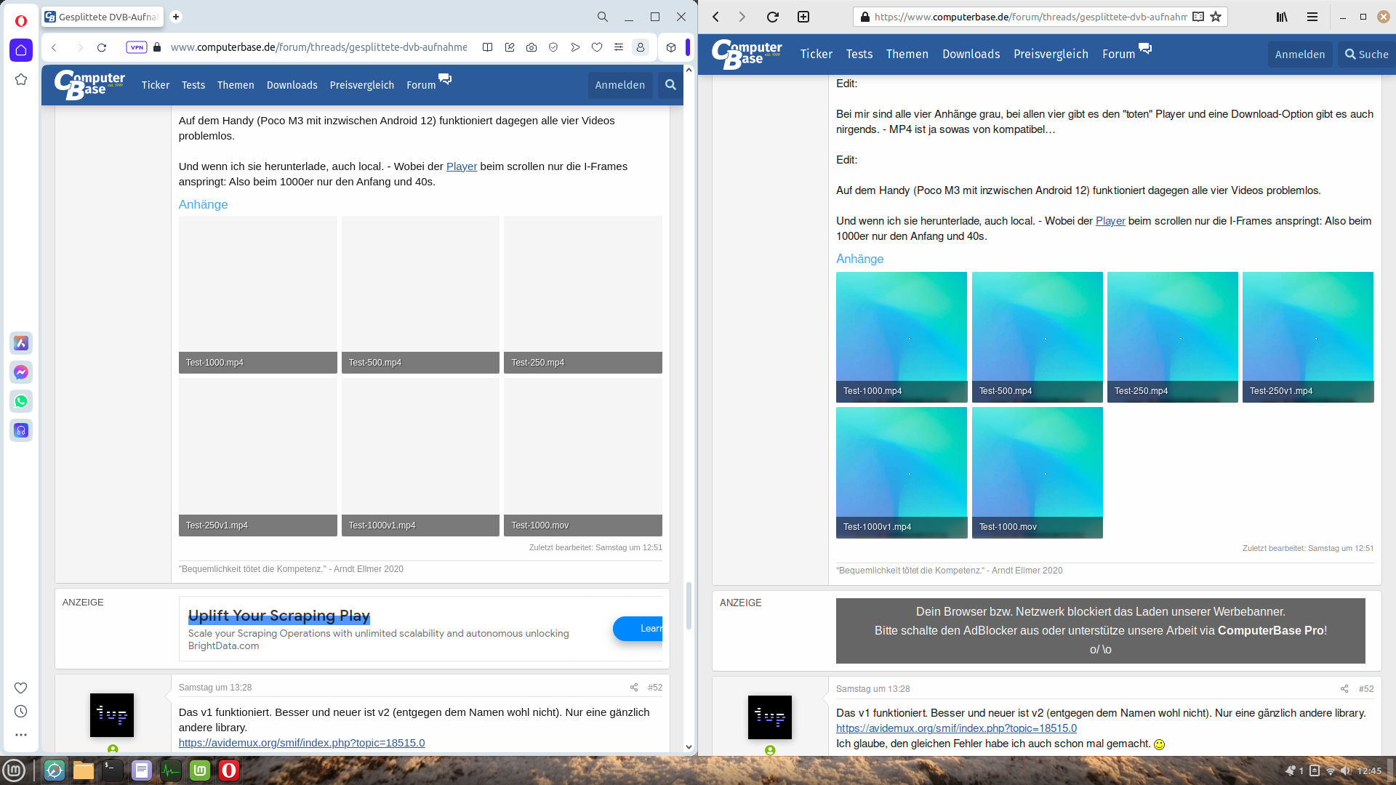The image size is (1396, 785).
Task: Open WhatsApp in Opera sidebar
Action: click(x=21, y=401)
